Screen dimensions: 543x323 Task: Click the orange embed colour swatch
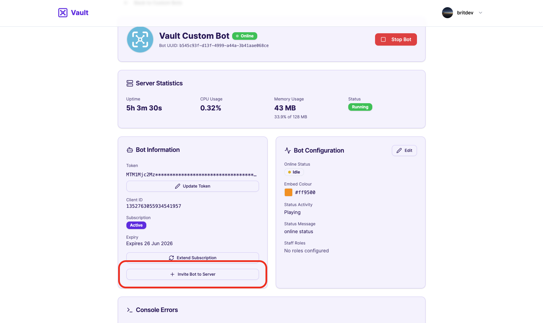tap(289, 192)
